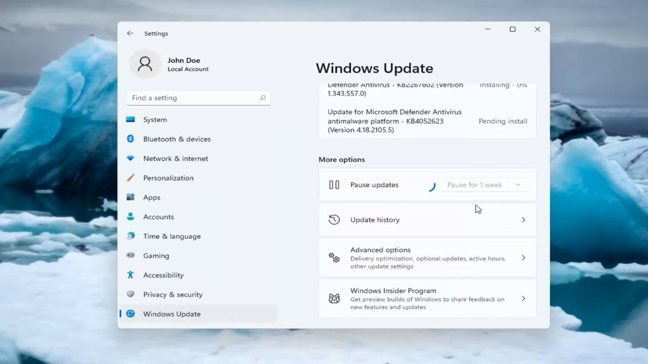Select Personalization in the sidebar
Viewport: 648px width, 364px height.
click(x=198, y=178)
